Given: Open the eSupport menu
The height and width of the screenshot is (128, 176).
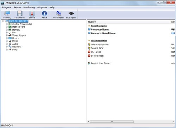Looking at the screenshot, I should (42, 7).
